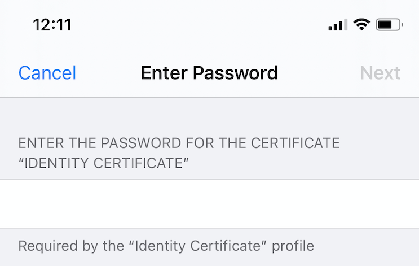This screenshot has width=419, height=266.
Task: Tap the word profile in the footnote
Action: click(293, 246)
